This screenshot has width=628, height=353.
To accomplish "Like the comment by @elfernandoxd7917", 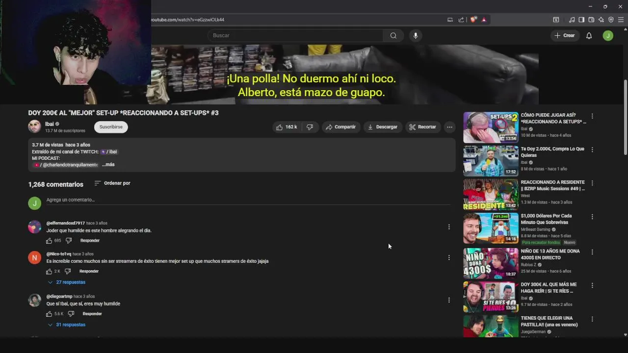I will (49, 241).
